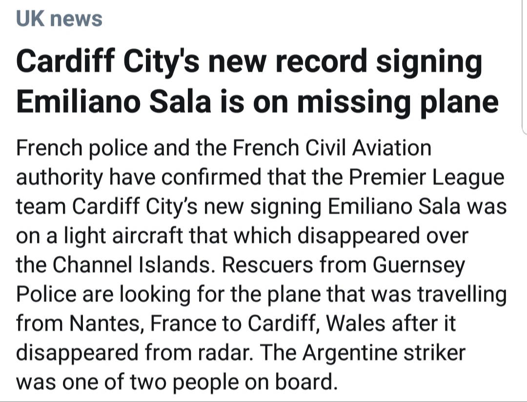Click the word 'confirmed' in the summary

tap(211, 177)
